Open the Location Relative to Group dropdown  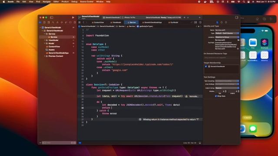click(x=227, y=37)
